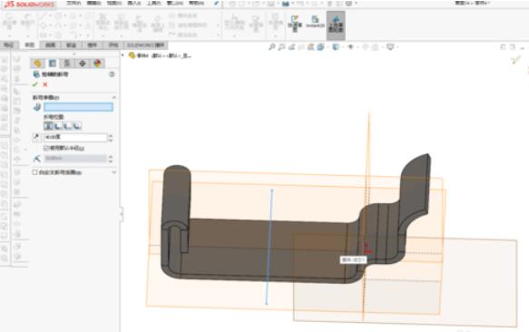Click the confirmation corner checkmark in viewport
529x332 pixels.
(x=515, y=61)
